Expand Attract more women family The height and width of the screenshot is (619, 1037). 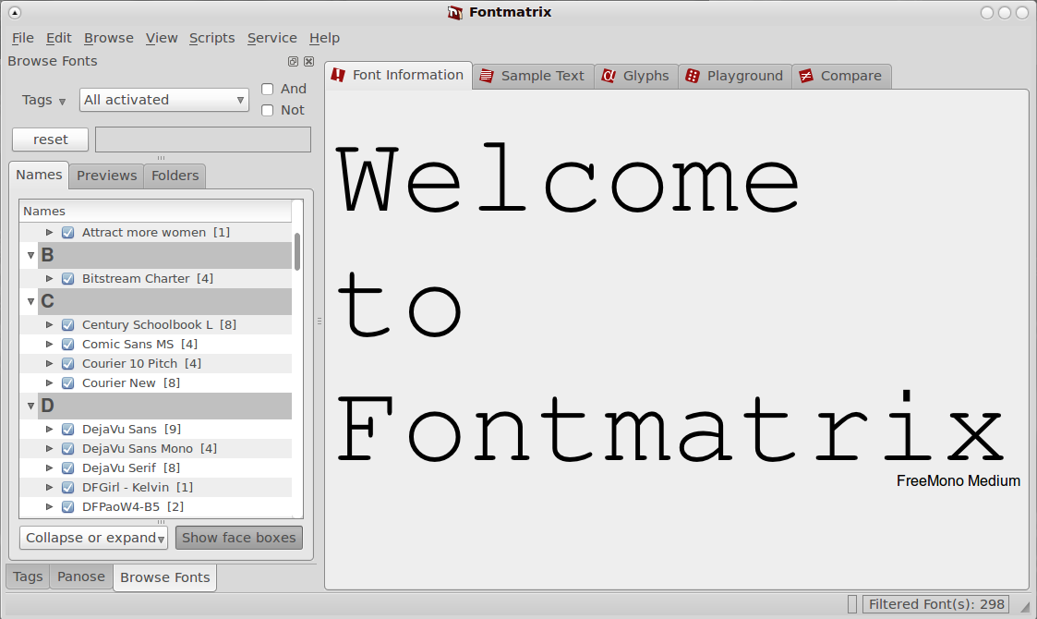[x=49, y=233]
